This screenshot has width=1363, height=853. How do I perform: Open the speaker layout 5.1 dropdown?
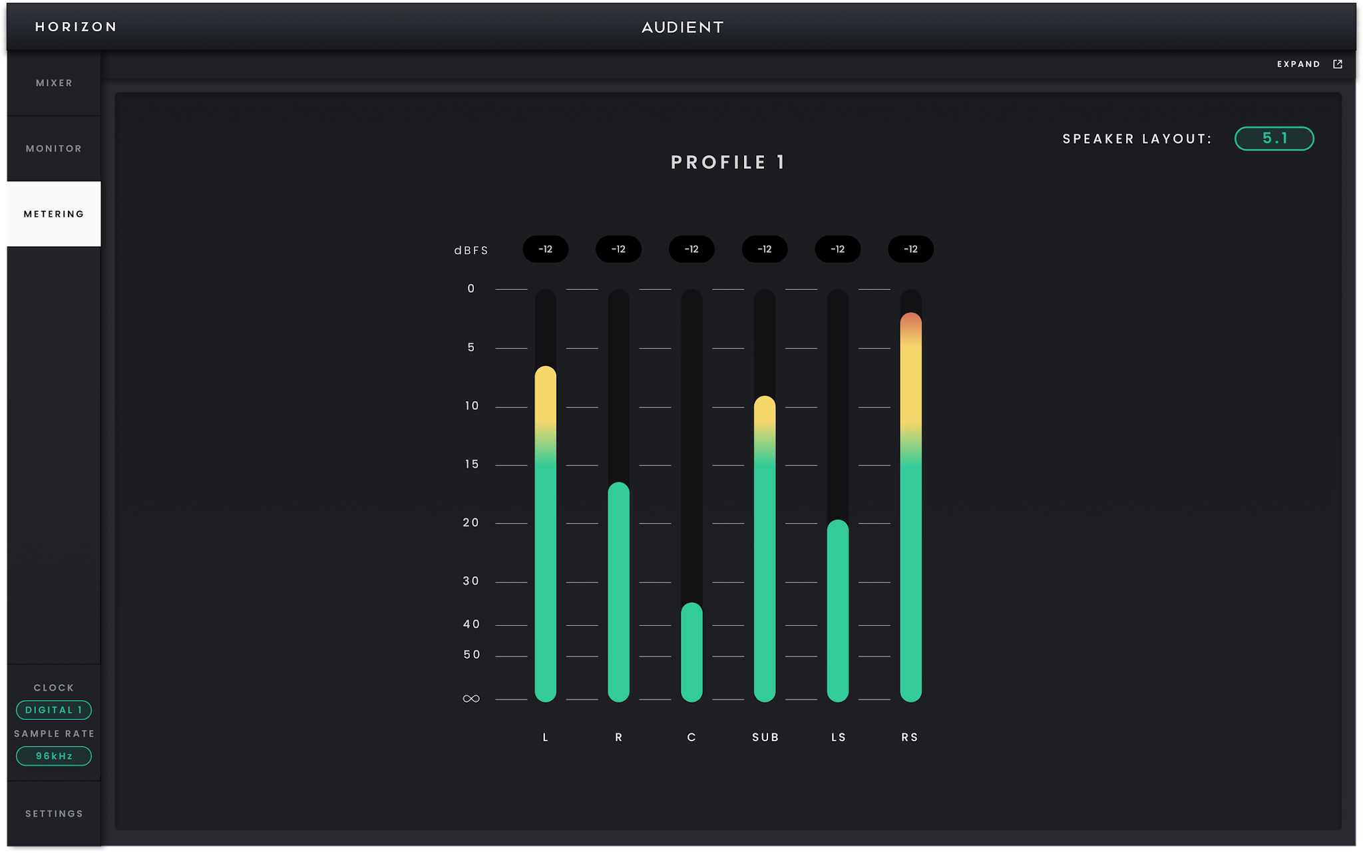click(1274, 138)
